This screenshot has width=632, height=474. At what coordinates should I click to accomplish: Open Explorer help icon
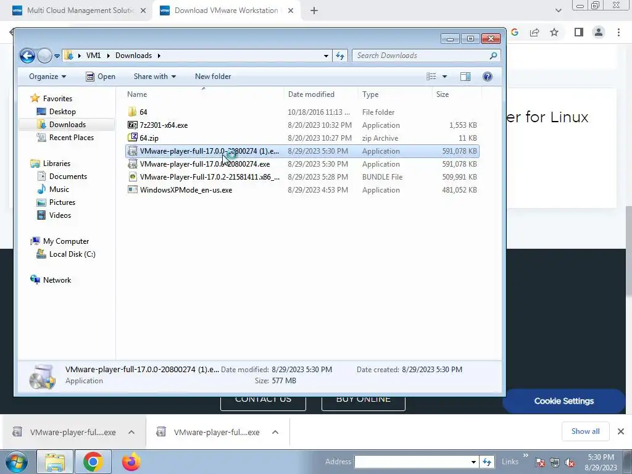click(488, 77)
